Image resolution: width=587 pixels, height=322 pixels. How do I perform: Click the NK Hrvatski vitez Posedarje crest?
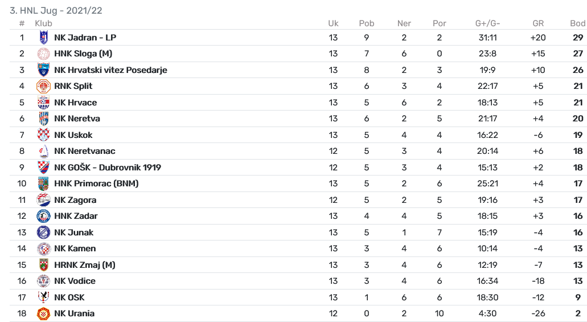pos(43,70)
